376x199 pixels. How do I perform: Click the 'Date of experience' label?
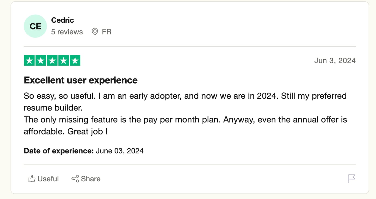click(x=59, y=151)
